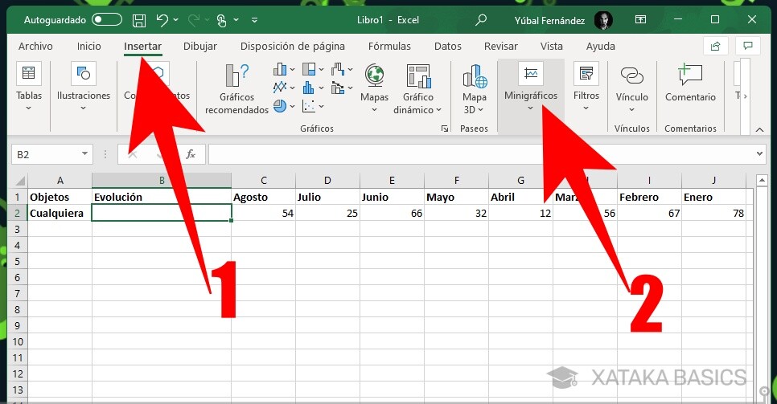
Task: Insert combo chart icon
Action: point(342,88)
